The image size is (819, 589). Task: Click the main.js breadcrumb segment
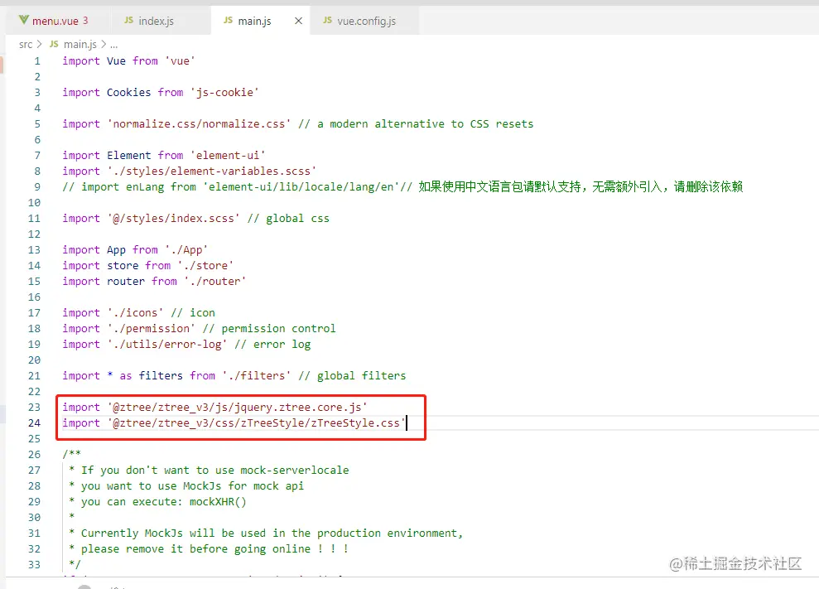[x=80, y=45]
